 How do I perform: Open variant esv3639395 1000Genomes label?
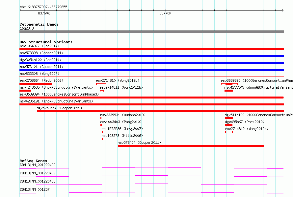[x=257, y=80]
